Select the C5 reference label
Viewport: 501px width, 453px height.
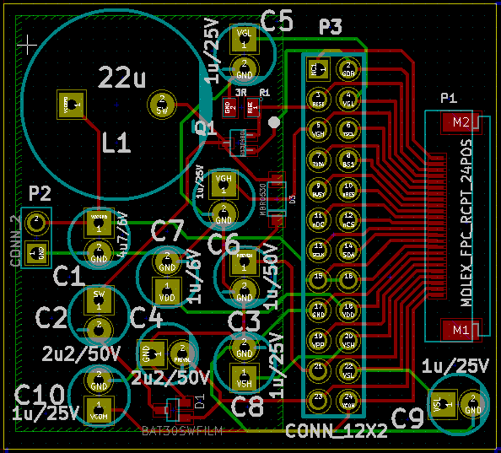click(x=277, y=21)
